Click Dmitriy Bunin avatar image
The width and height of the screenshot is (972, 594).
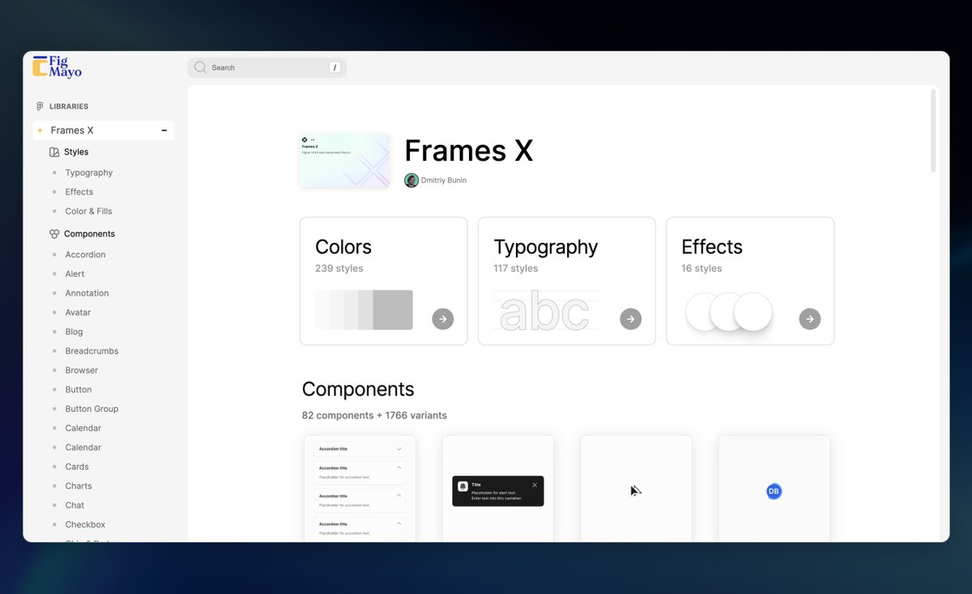[411, 180]
